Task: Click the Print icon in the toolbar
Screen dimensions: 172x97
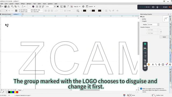Action: (x=9, y=6)
